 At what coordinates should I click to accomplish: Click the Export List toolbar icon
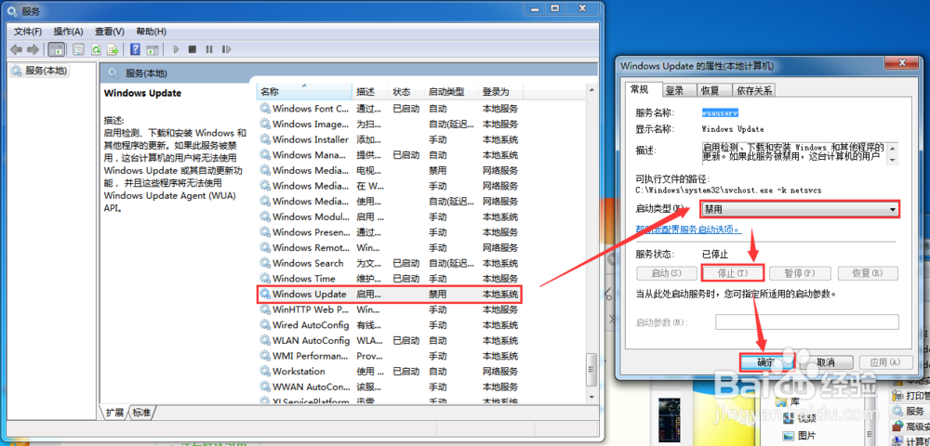[113, 50]
